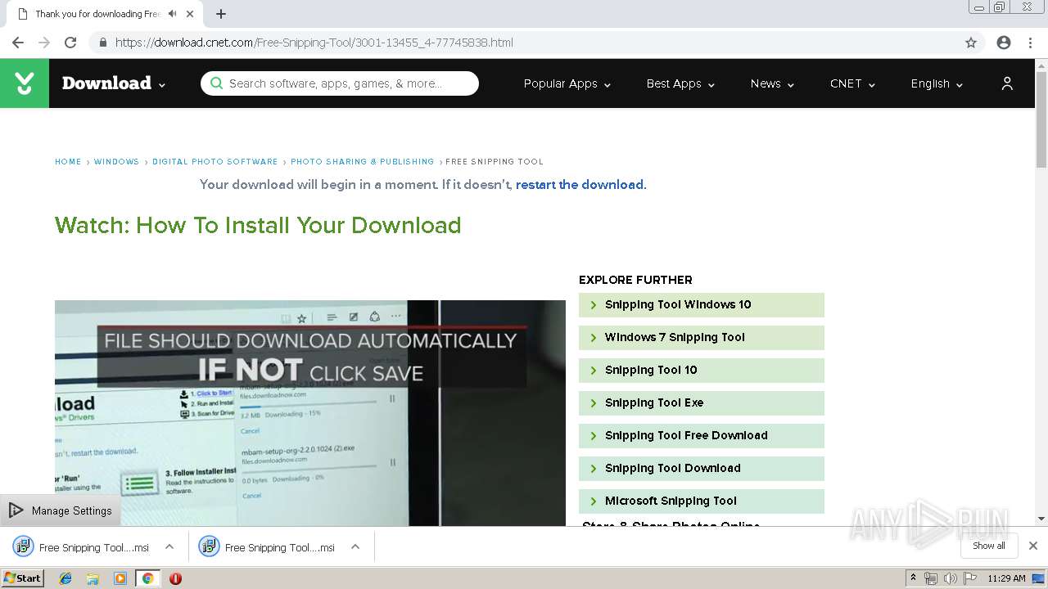Open the media player taskbar icon

(120, 578)
